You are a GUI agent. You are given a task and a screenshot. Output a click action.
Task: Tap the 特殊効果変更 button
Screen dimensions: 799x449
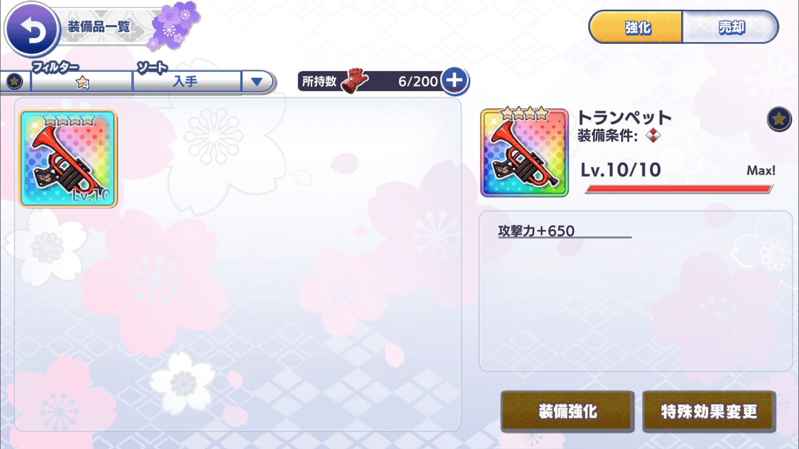point(709,411)
